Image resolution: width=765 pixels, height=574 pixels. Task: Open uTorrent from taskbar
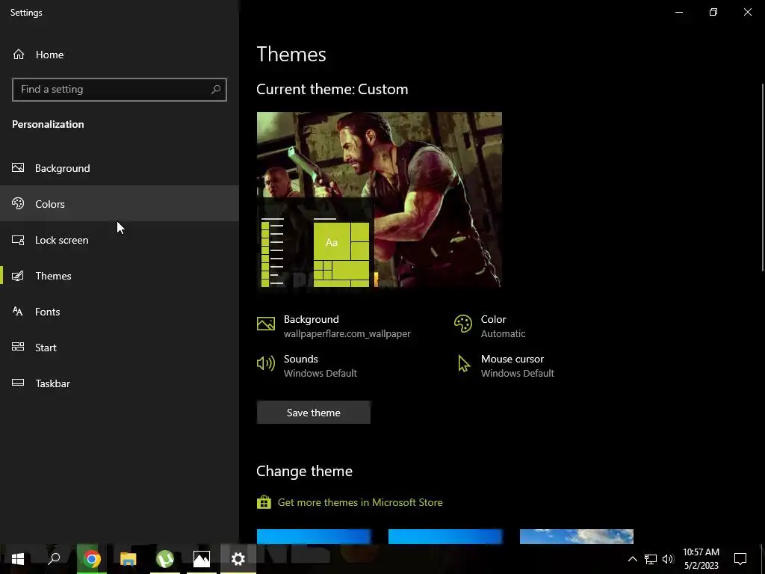click(165, 559)
